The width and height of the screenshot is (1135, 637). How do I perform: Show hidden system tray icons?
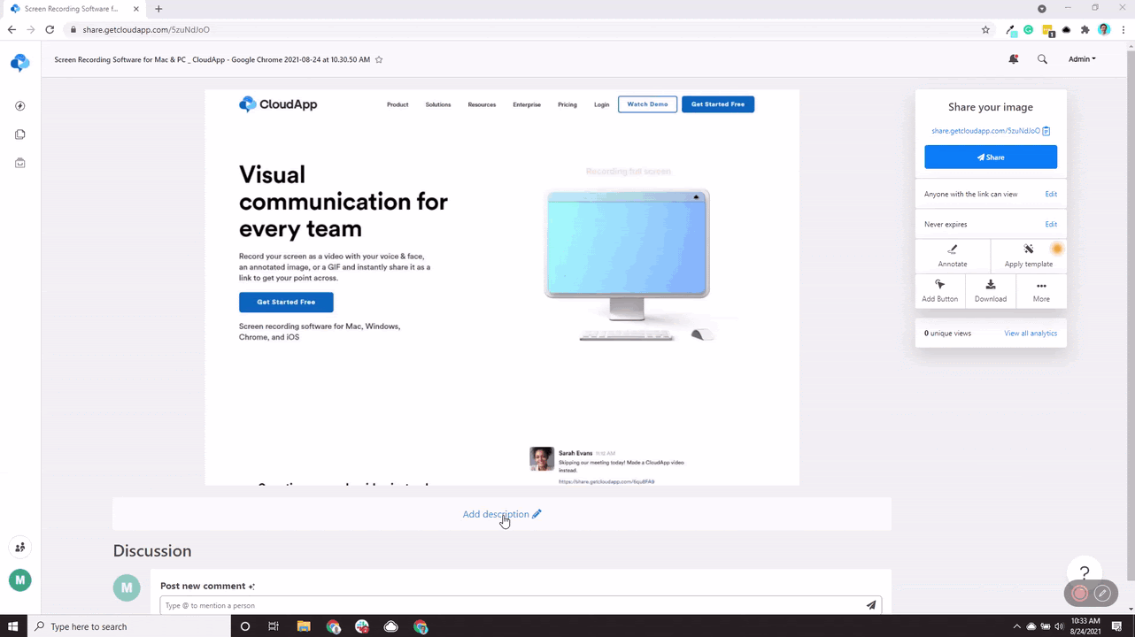pos(1016,626)
